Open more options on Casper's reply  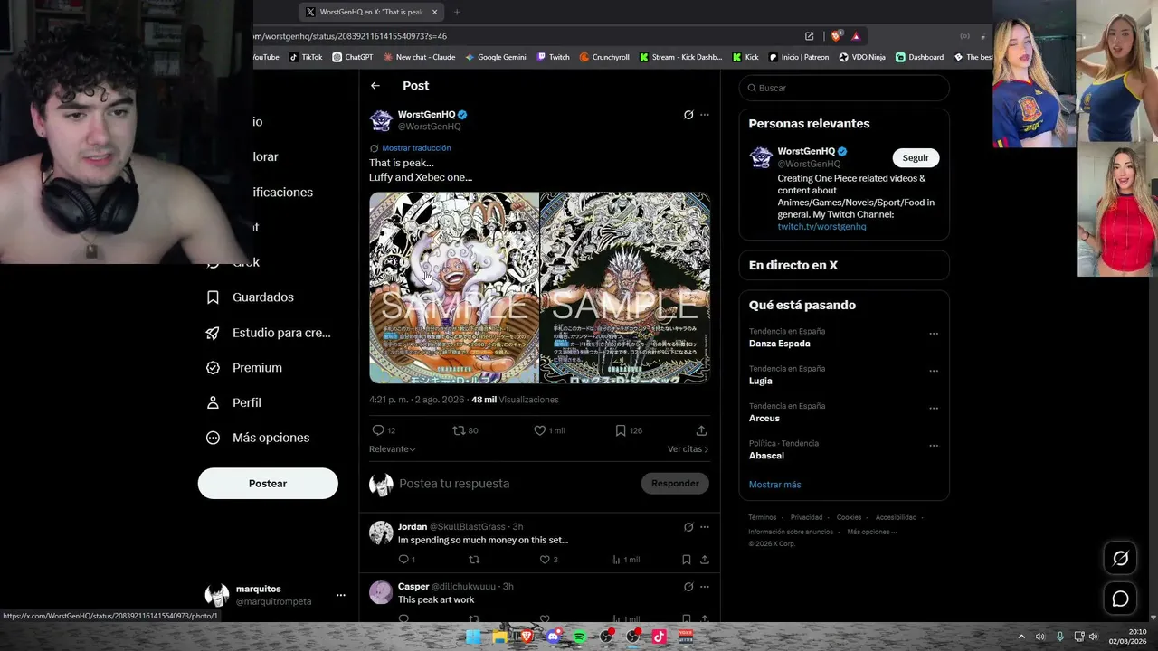click(705, 587)
